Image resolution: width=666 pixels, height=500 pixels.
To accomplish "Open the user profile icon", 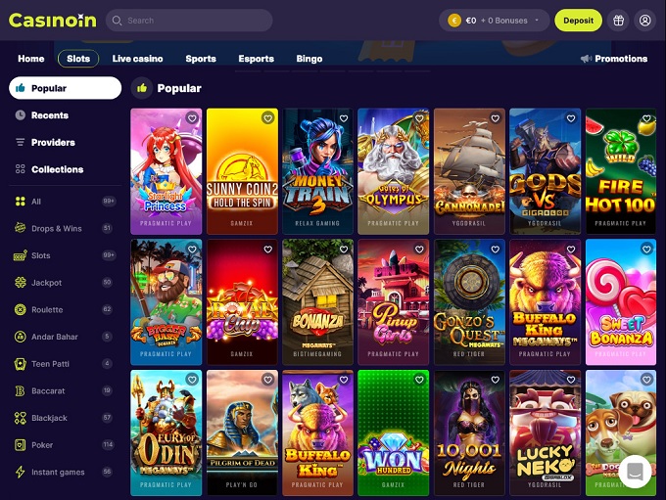I will click(x=644, y=21).
